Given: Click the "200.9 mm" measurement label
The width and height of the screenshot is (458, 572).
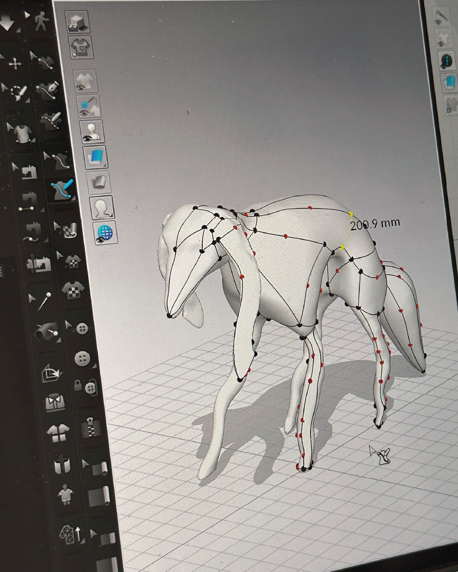Looking at the screenshot, I should 375,224.
